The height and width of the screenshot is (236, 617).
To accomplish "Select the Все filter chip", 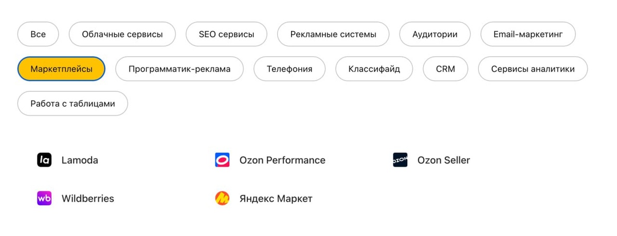I will click(x=38, y=34).
